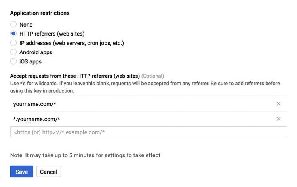This screenshot has height=187, width=297.
Task: Click the "HTTP referrers (web sites)" label
Action: [x=52, y=34]
